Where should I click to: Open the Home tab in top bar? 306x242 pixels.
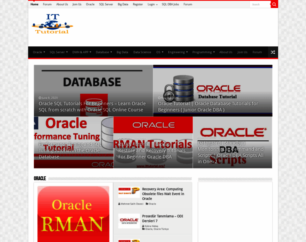pyautogui.click(x=34, y=4)
